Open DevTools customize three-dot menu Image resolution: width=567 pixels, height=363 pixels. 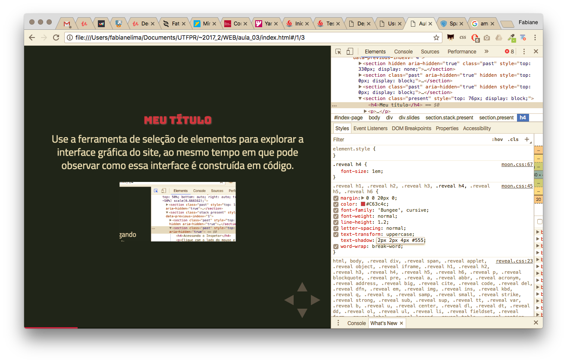pyautogui.click(x=524, y=51)
